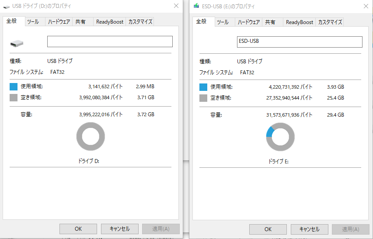373x239 pixels.
Task: Open the カスタマイズ tab in E: properties
Action: [x=330, y=22]
